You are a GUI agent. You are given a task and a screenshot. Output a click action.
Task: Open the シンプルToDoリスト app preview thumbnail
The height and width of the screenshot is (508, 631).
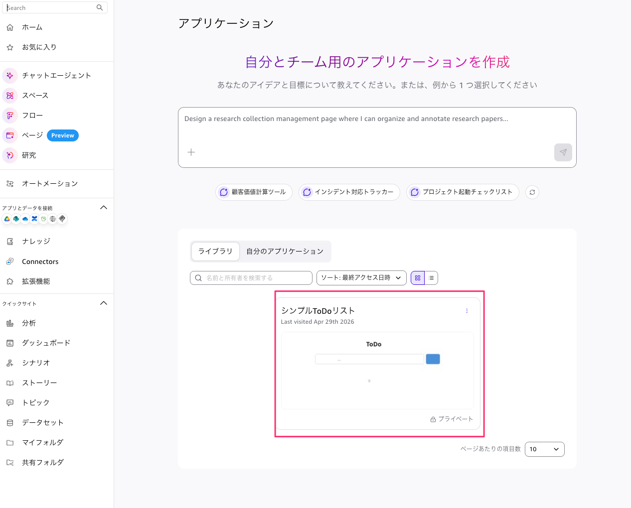pos(377,370)
